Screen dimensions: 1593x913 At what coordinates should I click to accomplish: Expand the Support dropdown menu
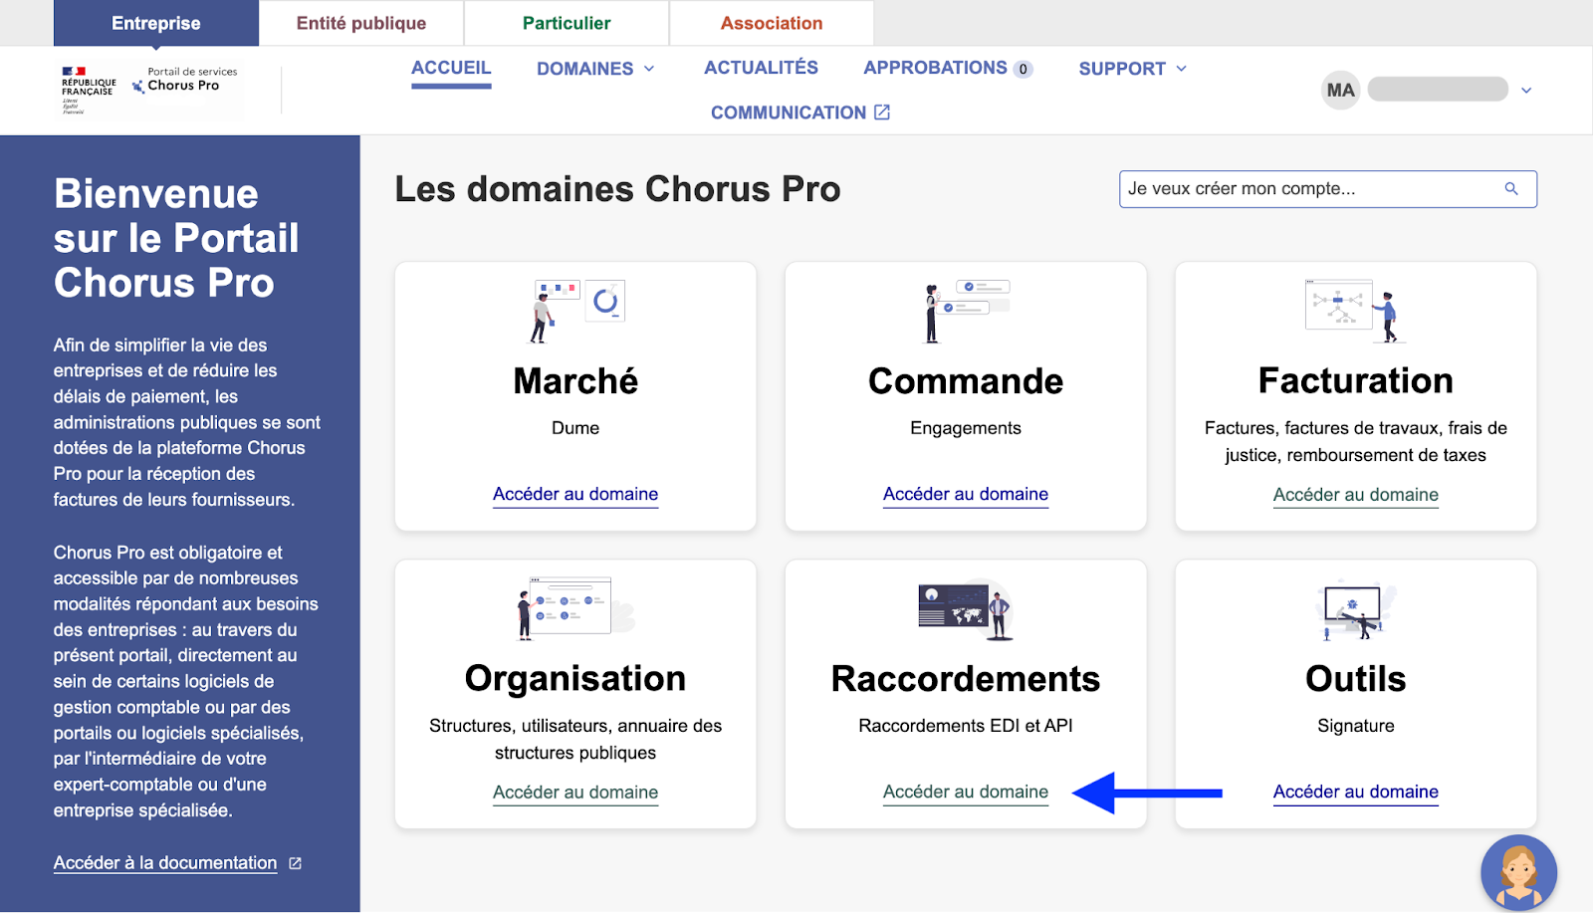tap(1133, 69)
